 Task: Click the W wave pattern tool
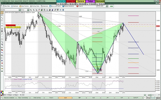(x=2, y=47)
